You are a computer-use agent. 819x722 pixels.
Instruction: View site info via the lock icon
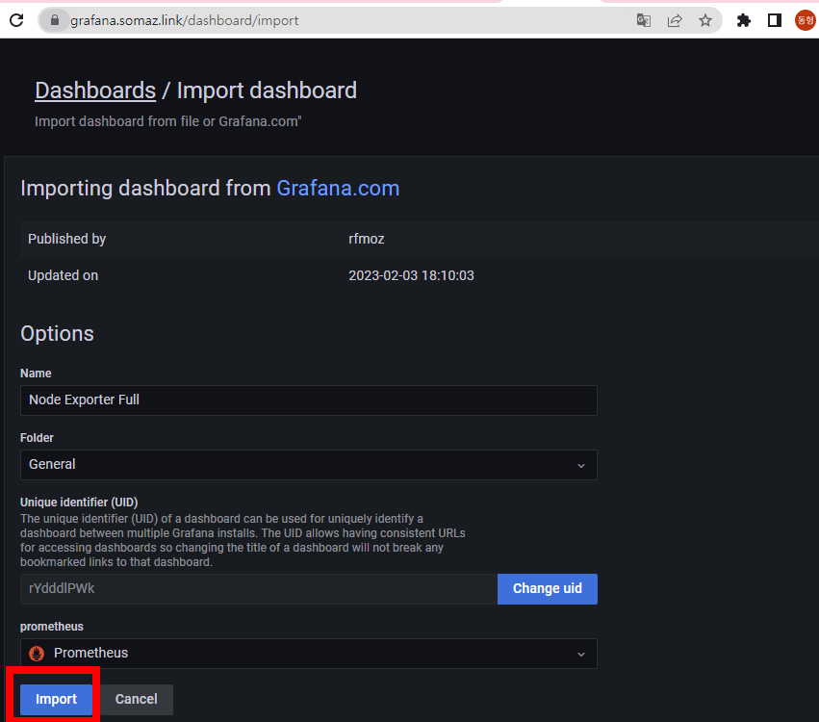(55, 20)
